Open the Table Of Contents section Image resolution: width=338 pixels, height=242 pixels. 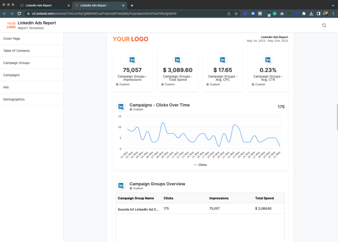coord(32,51)
